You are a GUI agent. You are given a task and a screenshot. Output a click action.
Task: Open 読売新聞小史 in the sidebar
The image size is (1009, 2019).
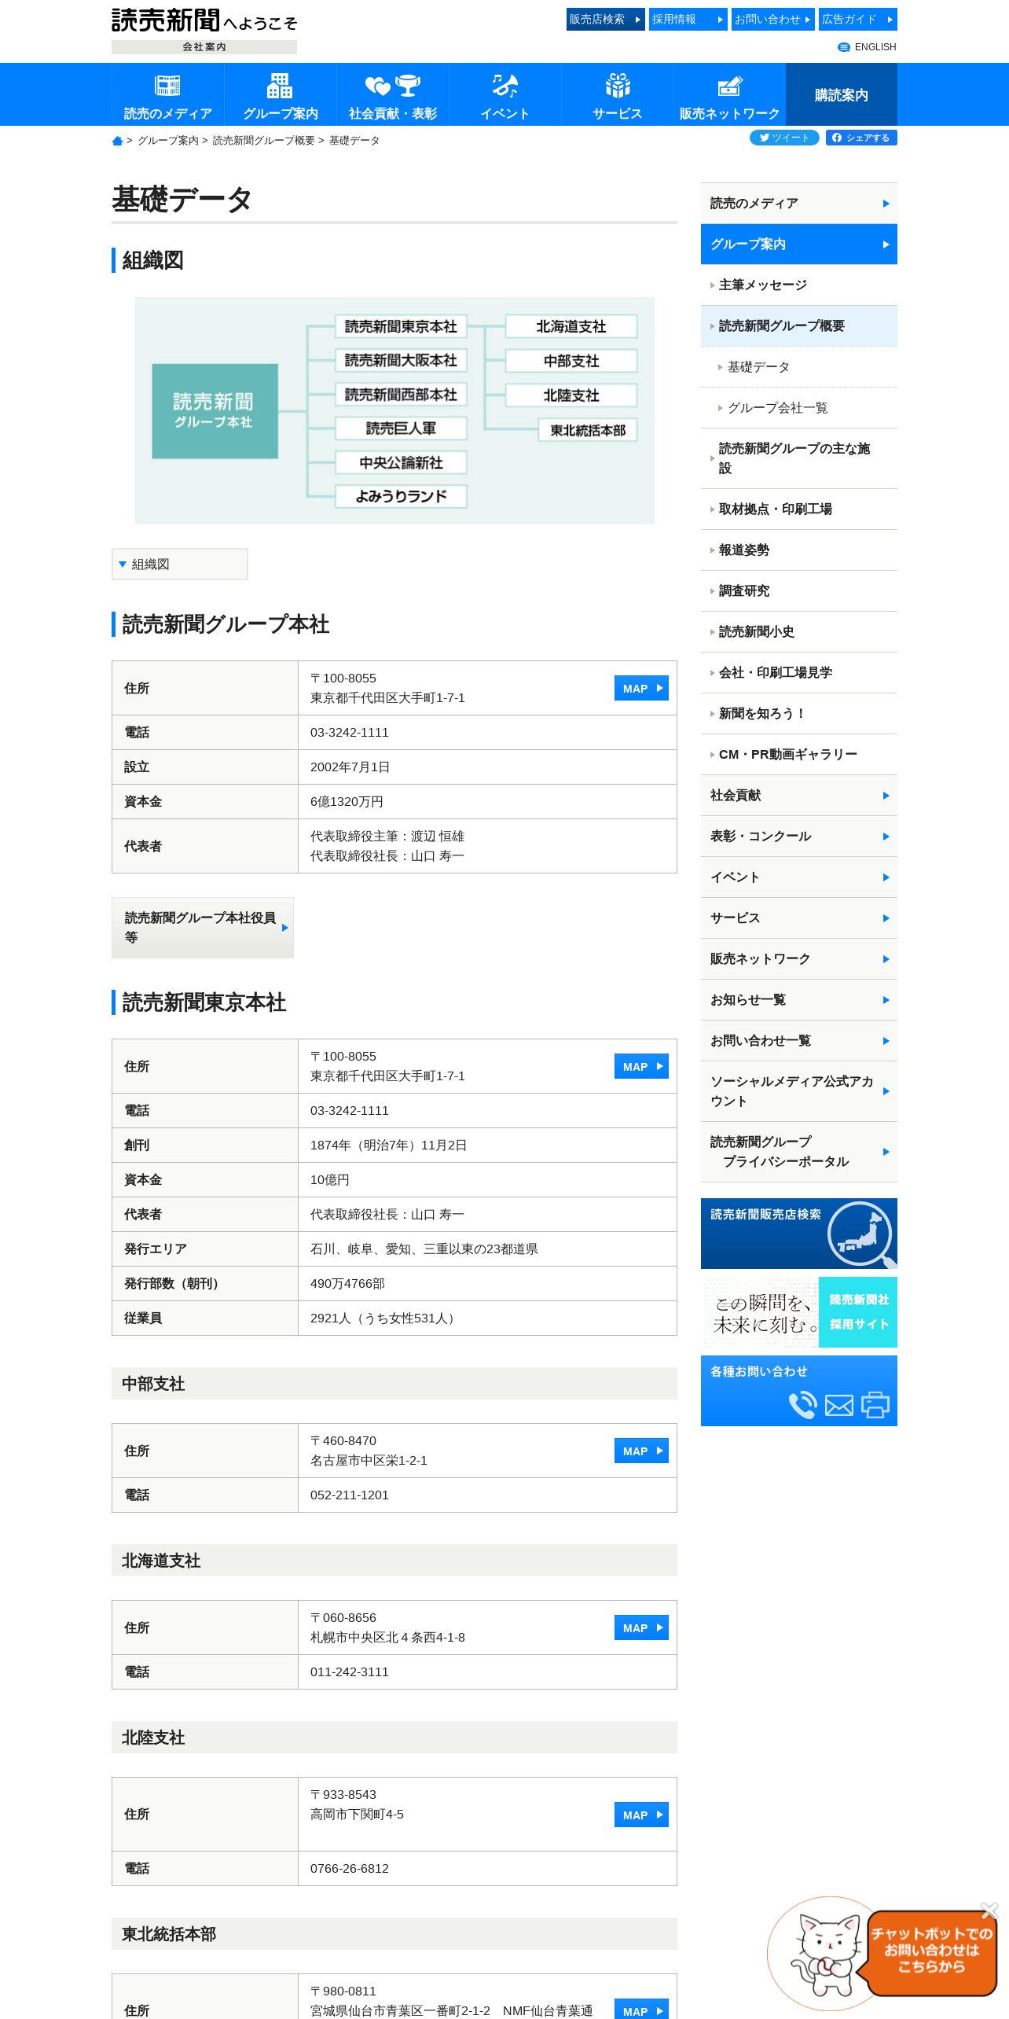point(799,631)
